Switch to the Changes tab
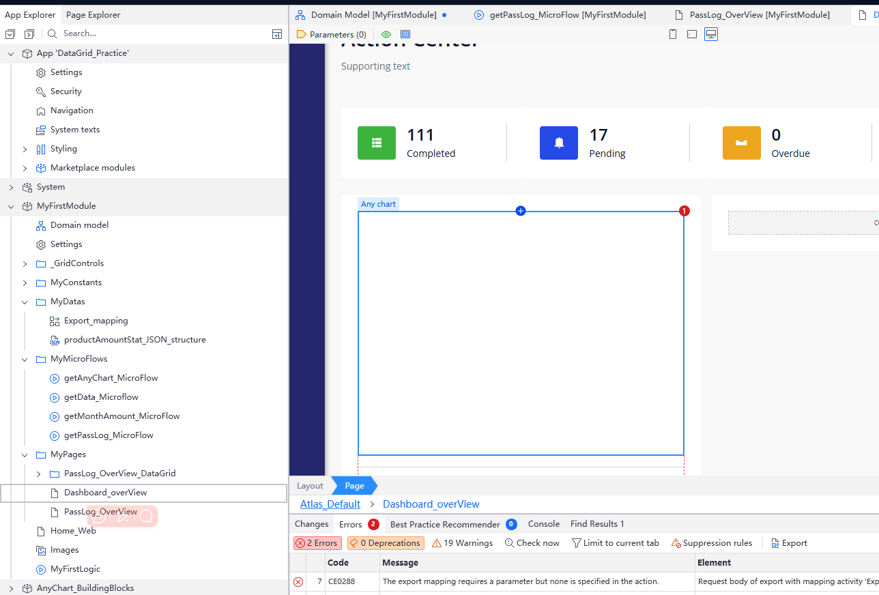 311,524
